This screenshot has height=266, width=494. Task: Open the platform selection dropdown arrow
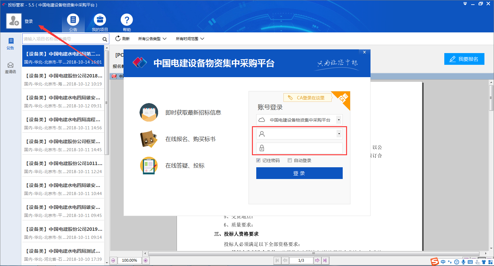339,120
